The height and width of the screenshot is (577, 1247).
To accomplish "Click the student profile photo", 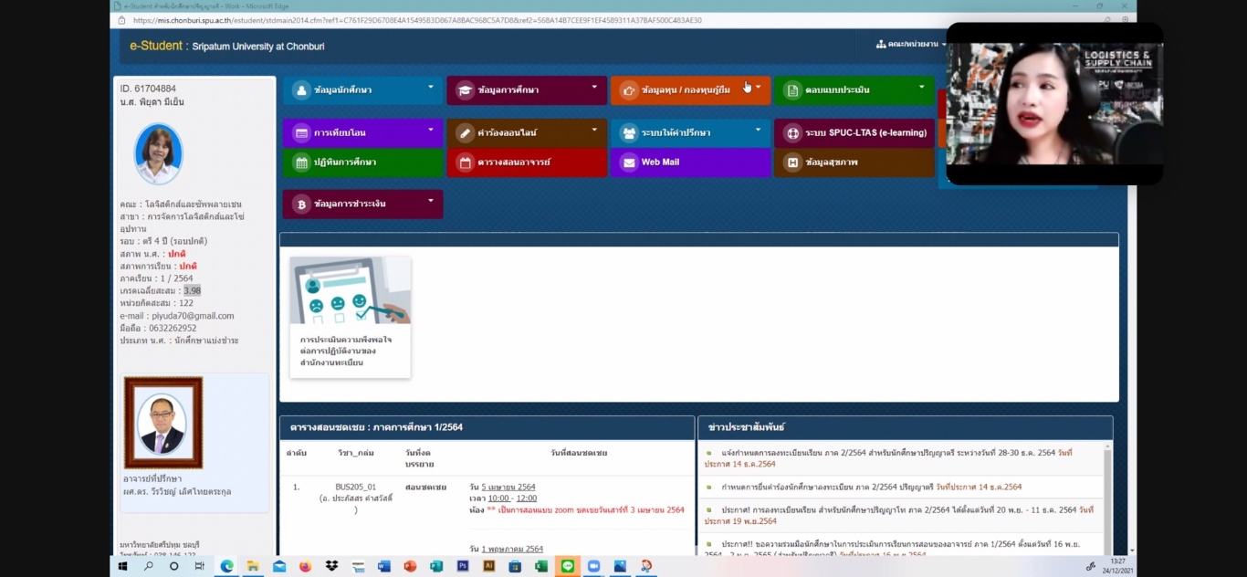I will click(158, 153).
